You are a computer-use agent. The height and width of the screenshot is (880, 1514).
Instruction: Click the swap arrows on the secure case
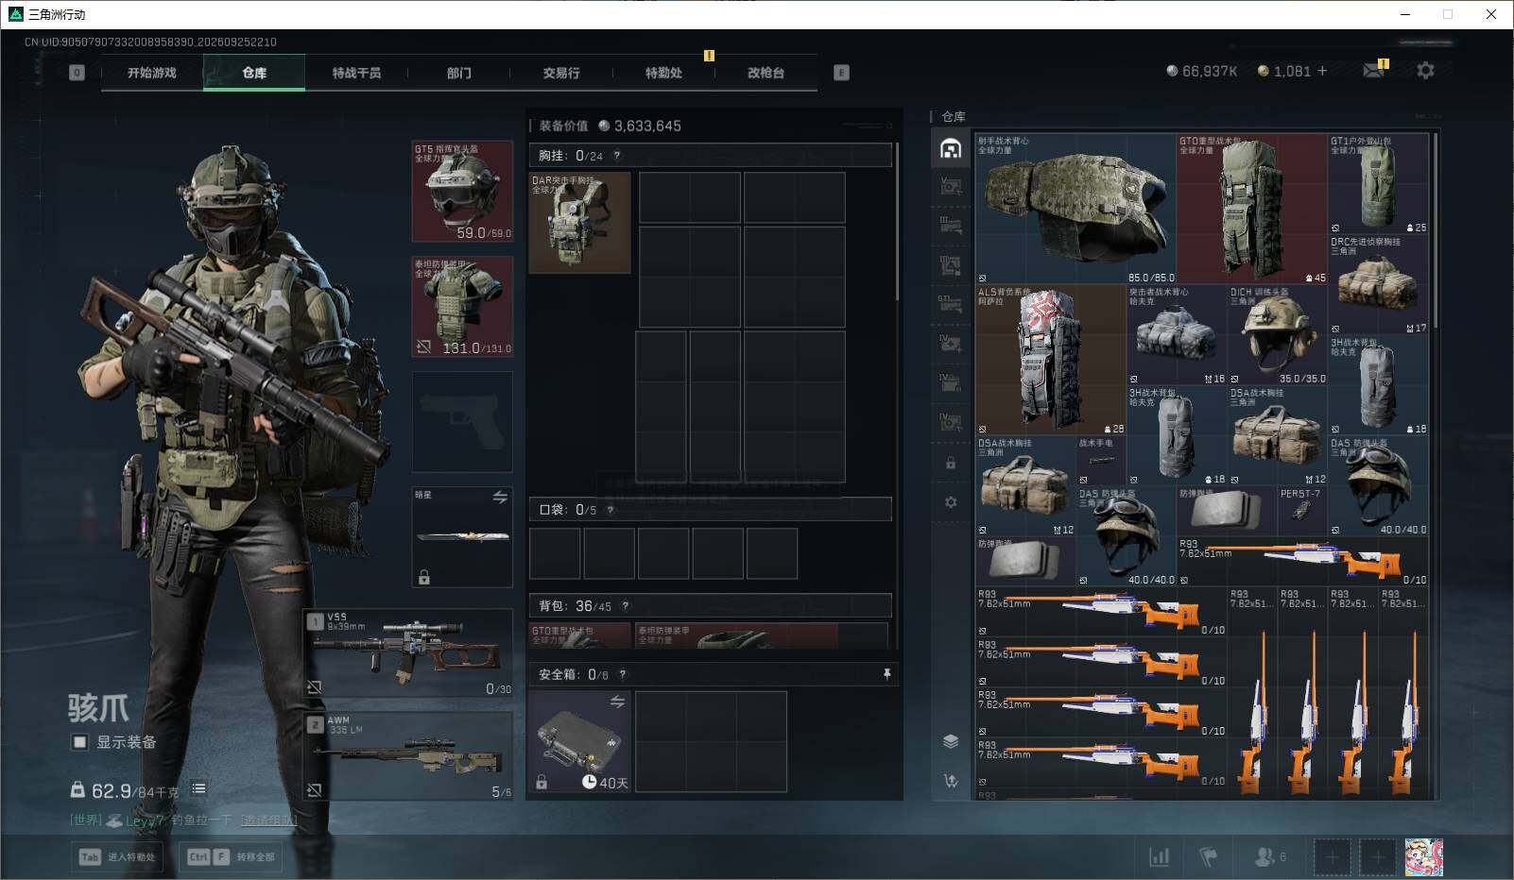pos(617,702)
